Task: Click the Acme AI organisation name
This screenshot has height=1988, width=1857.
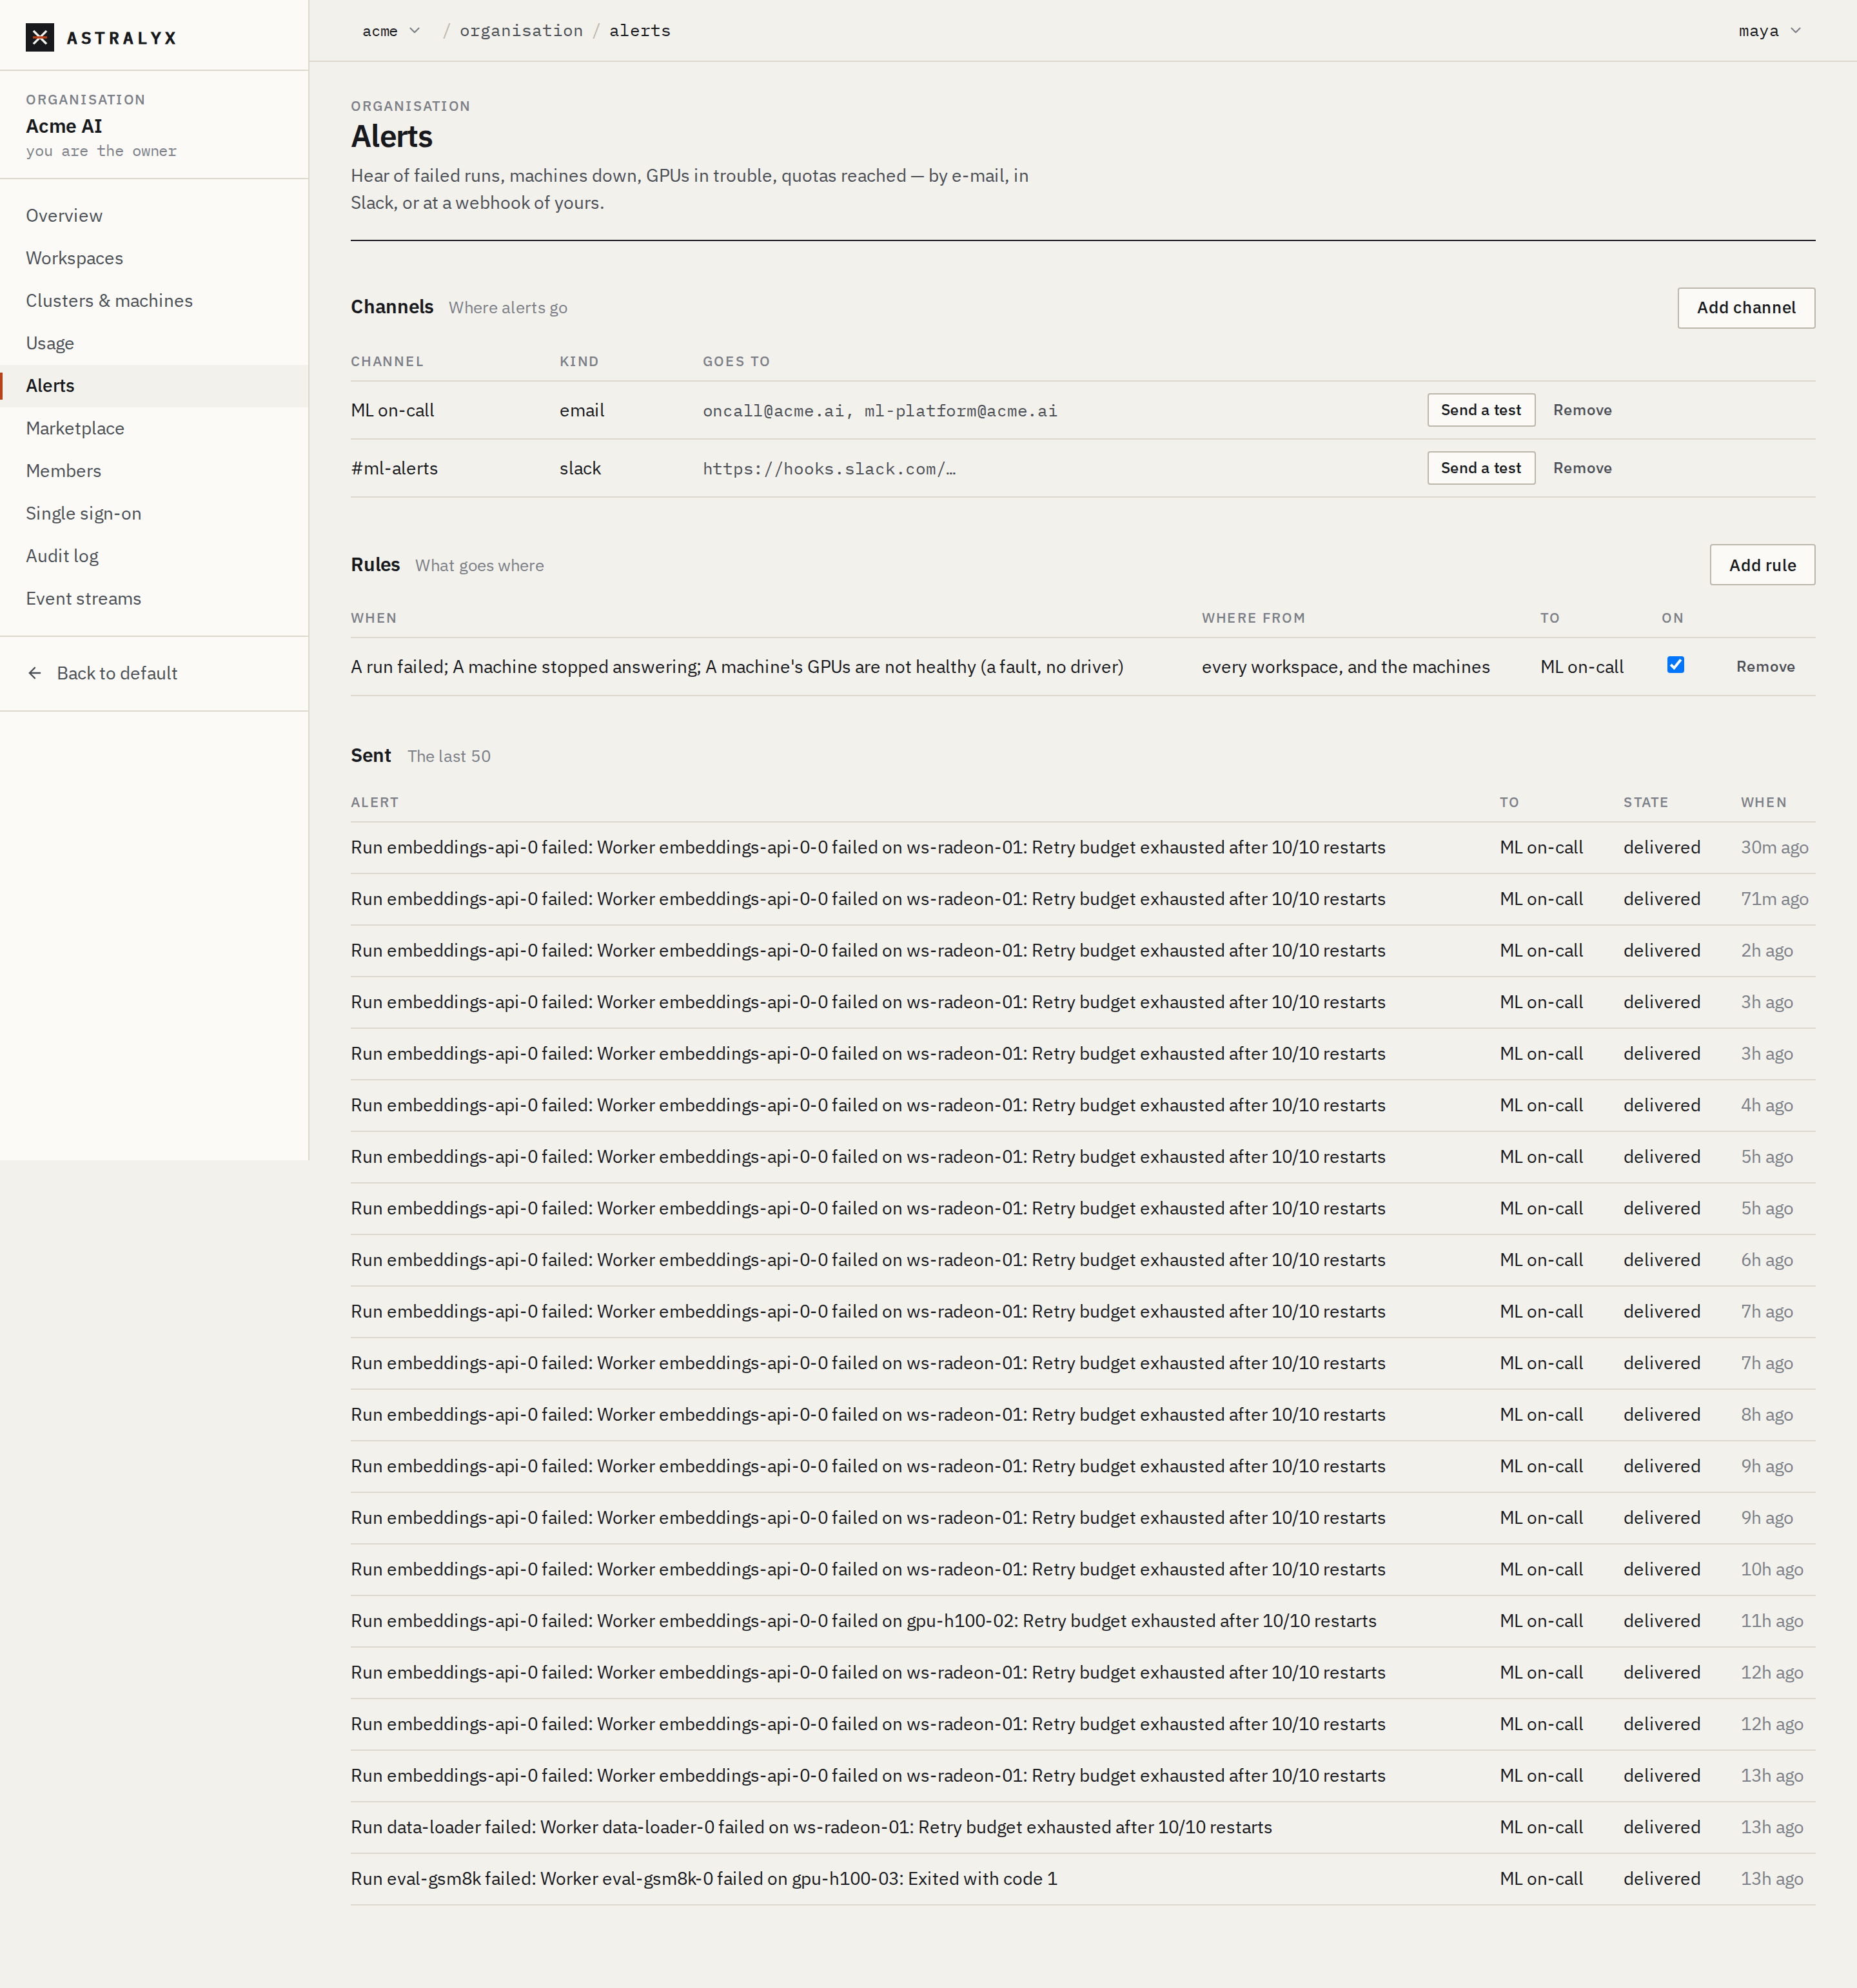Action: [64, 126]
